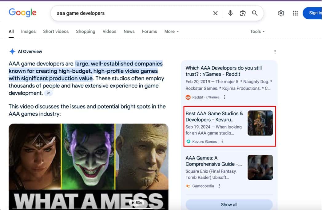The height and width of the screenshot is (210, 322).
Task: Open three-dot menu beside Gameopedia
Action: [219, 186]
